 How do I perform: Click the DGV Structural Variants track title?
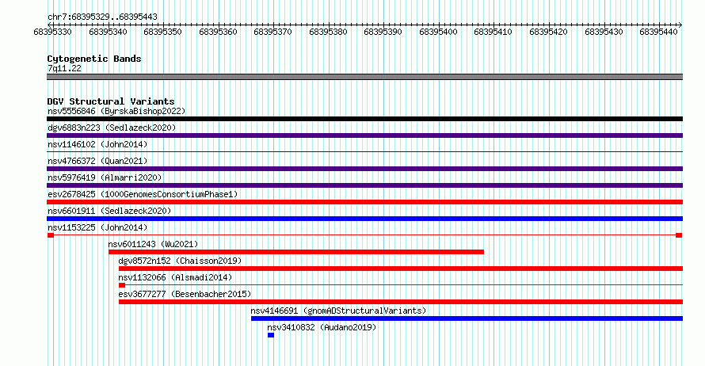point(111,101)
